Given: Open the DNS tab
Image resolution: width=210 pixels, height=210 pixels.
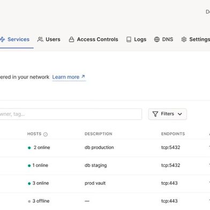Looking at the screenshot, I should coord(163,39).
